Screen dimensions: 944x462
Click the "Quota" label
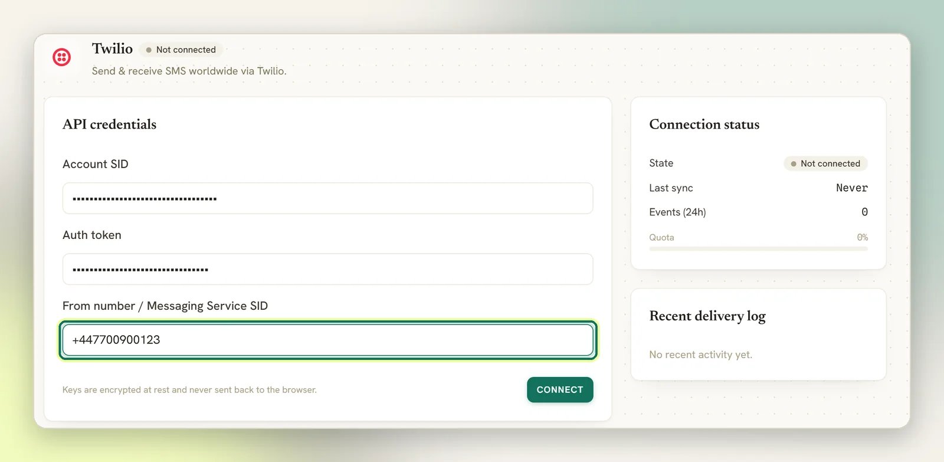pos(661,237)
